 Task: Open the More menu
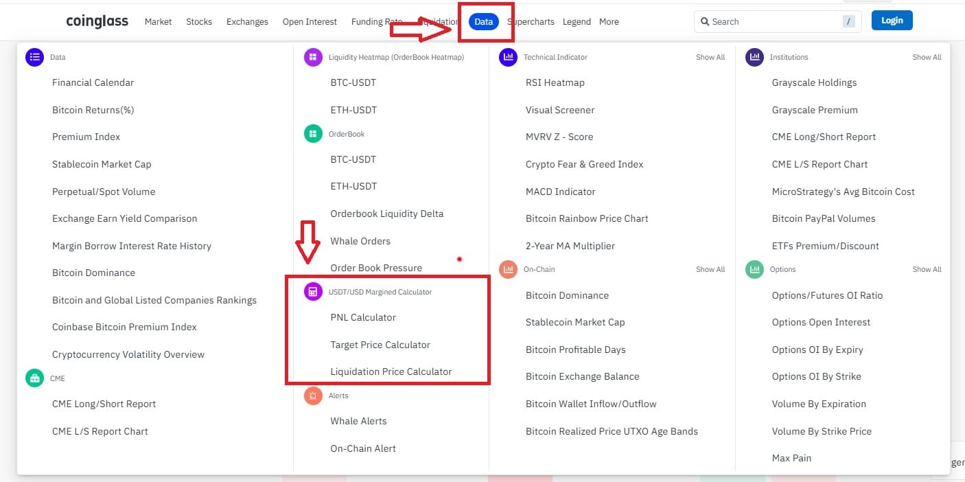(609, 22)
